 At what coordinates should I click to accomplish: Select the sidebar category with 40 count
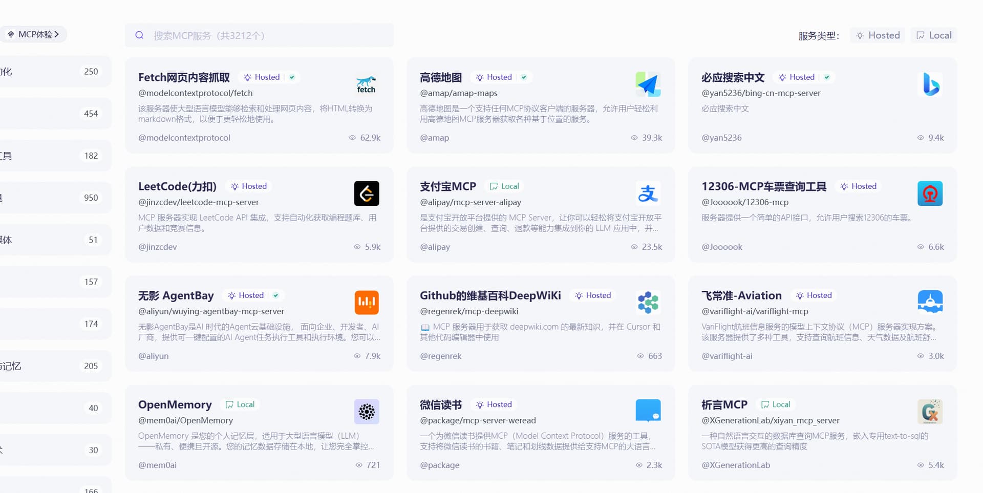click(x=55, y=408)
